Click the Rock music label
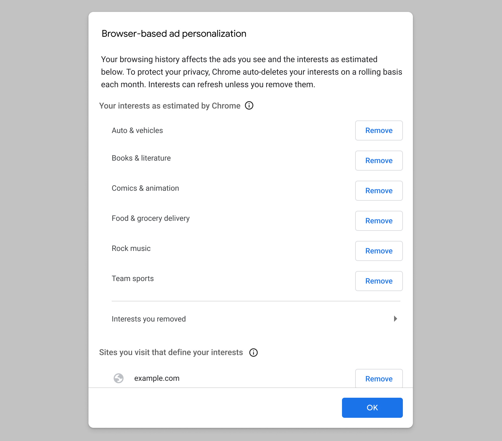This screenshot has height=441, width=502. point(131,248)
